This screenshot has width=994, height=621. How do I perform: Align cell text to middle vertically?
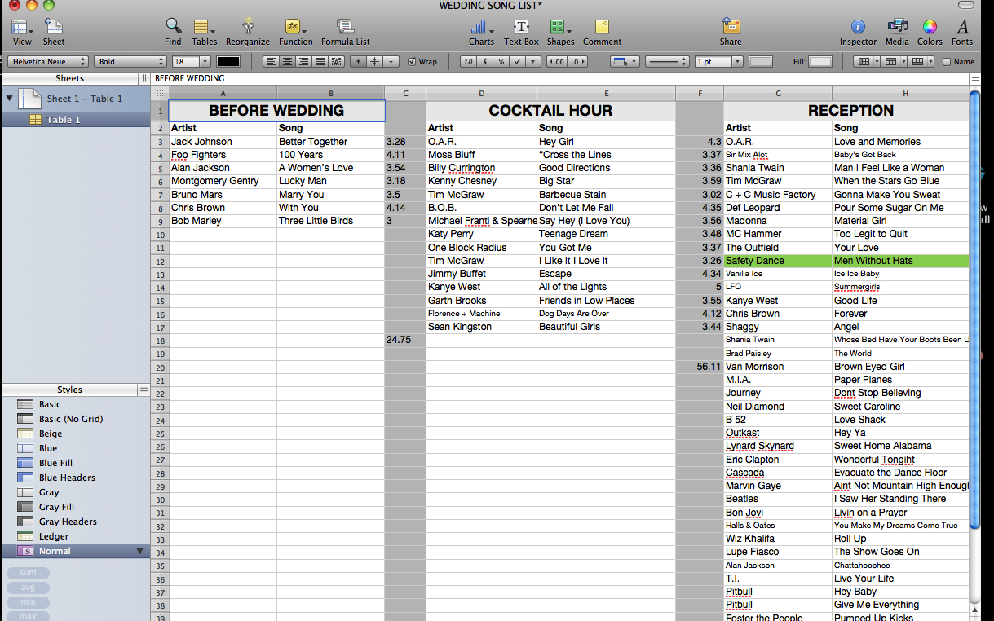pyautogui.click(x=375, y=62)
